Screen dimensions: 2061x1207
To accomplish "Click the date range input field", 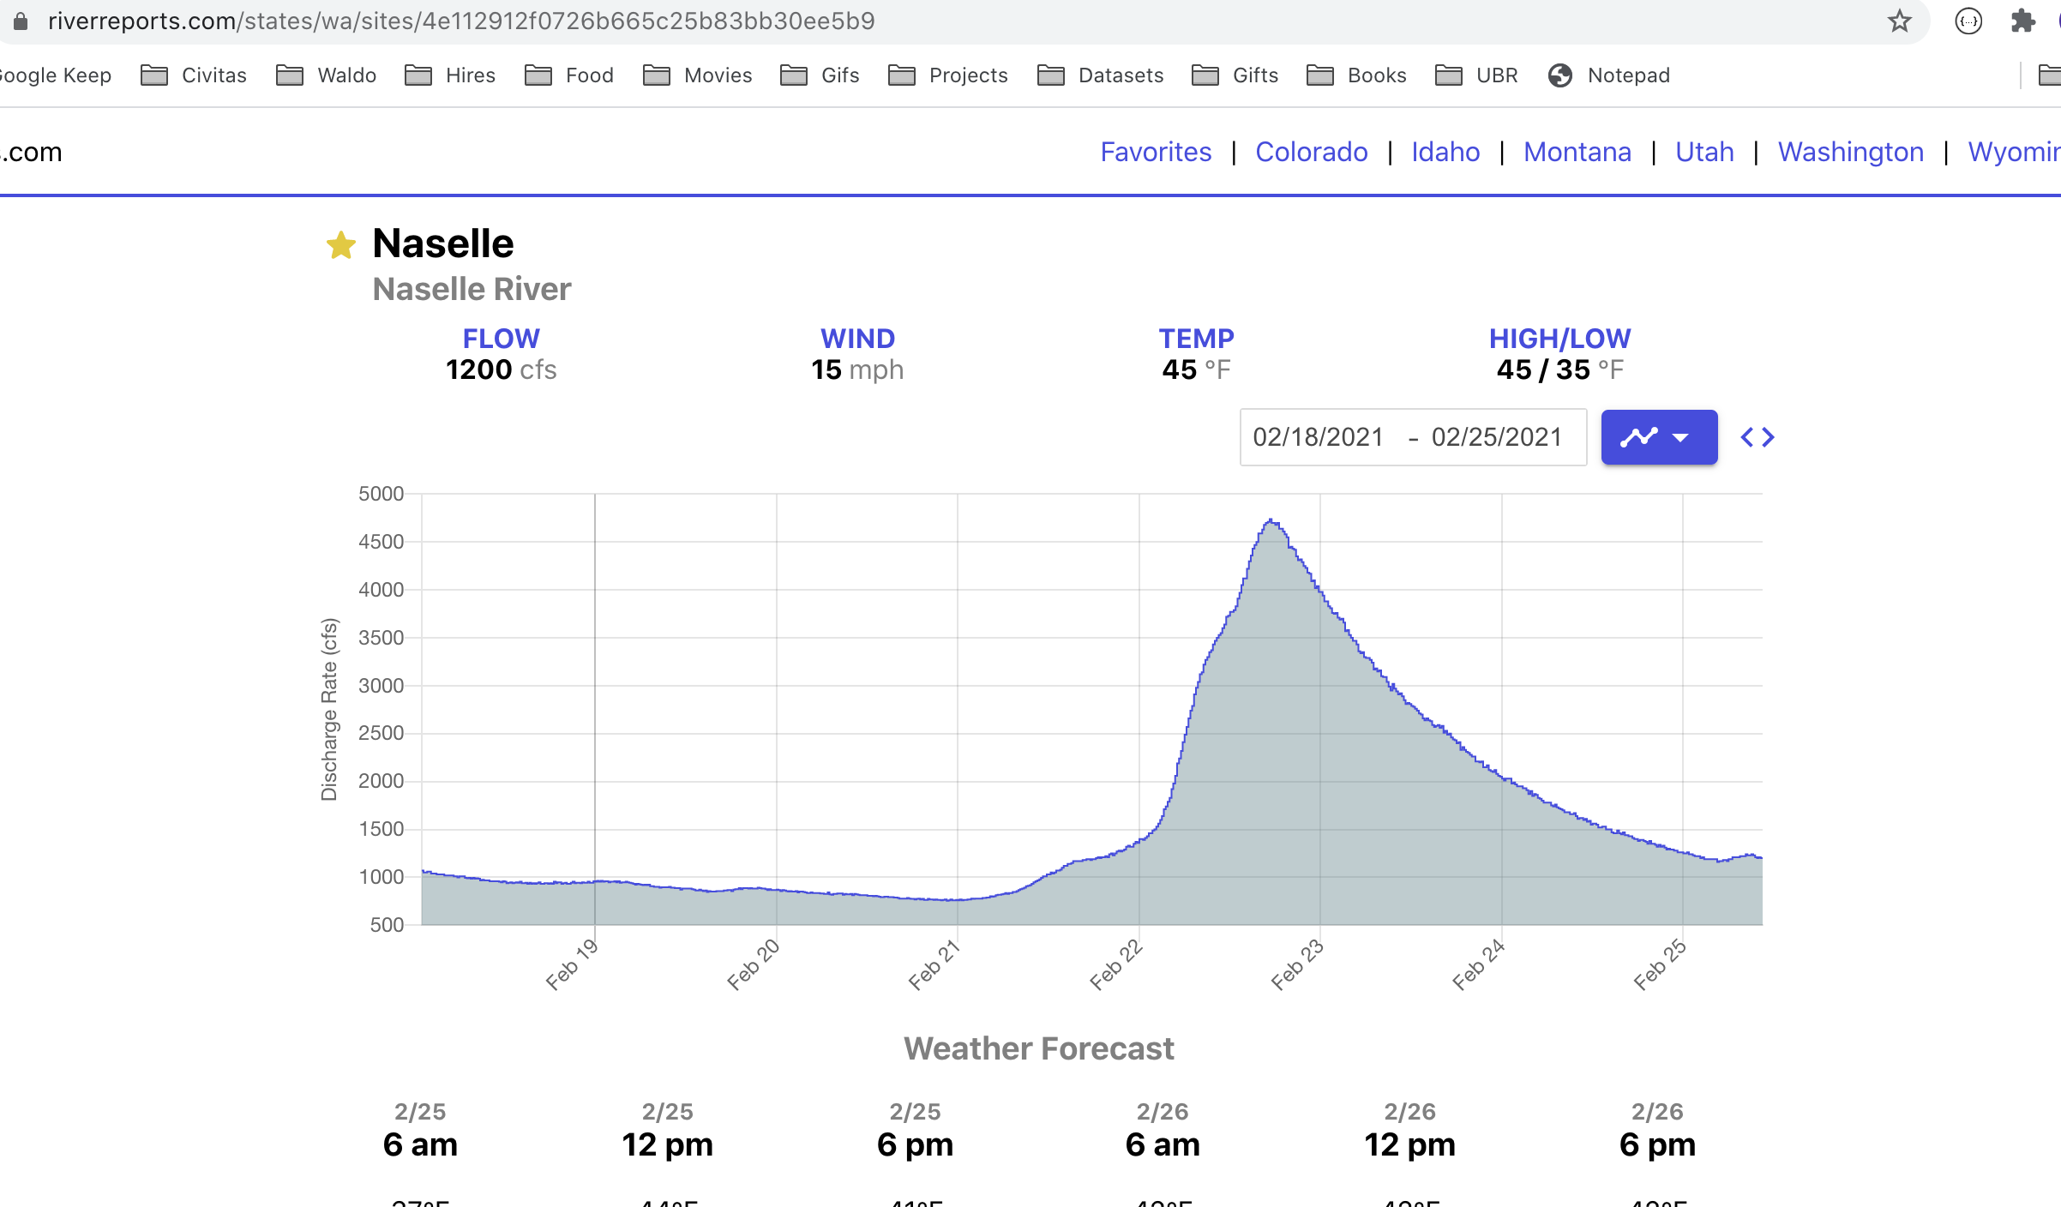I will (x=1412, y=437).
